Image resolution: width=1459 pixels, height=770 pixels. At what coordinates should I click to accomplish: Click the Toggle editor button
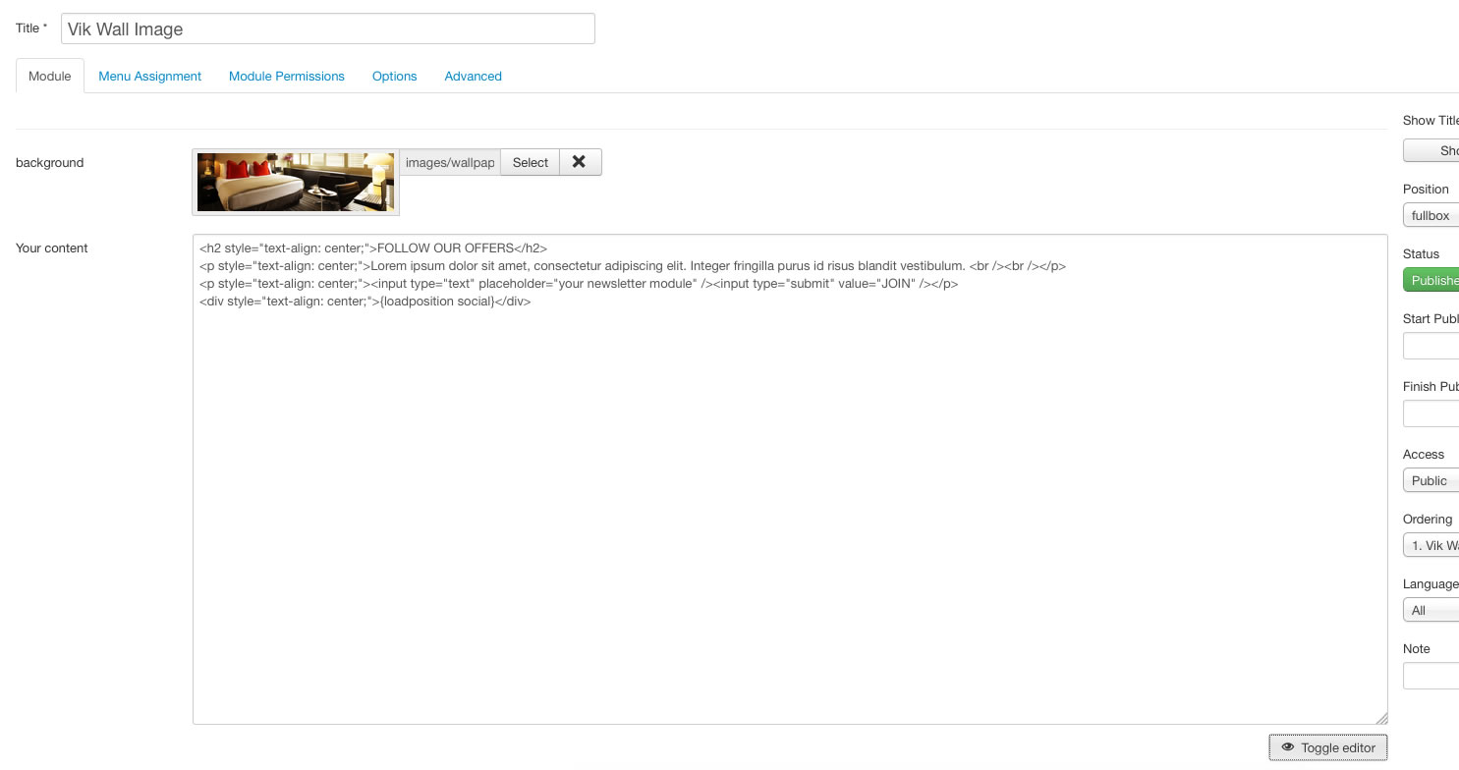click(1328, 747)
